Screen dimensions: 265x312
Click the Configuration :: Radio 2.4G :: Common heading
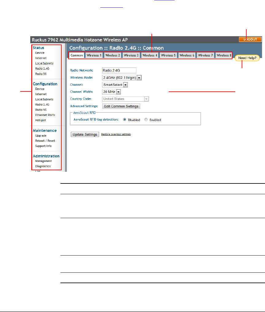click(116, 48)
